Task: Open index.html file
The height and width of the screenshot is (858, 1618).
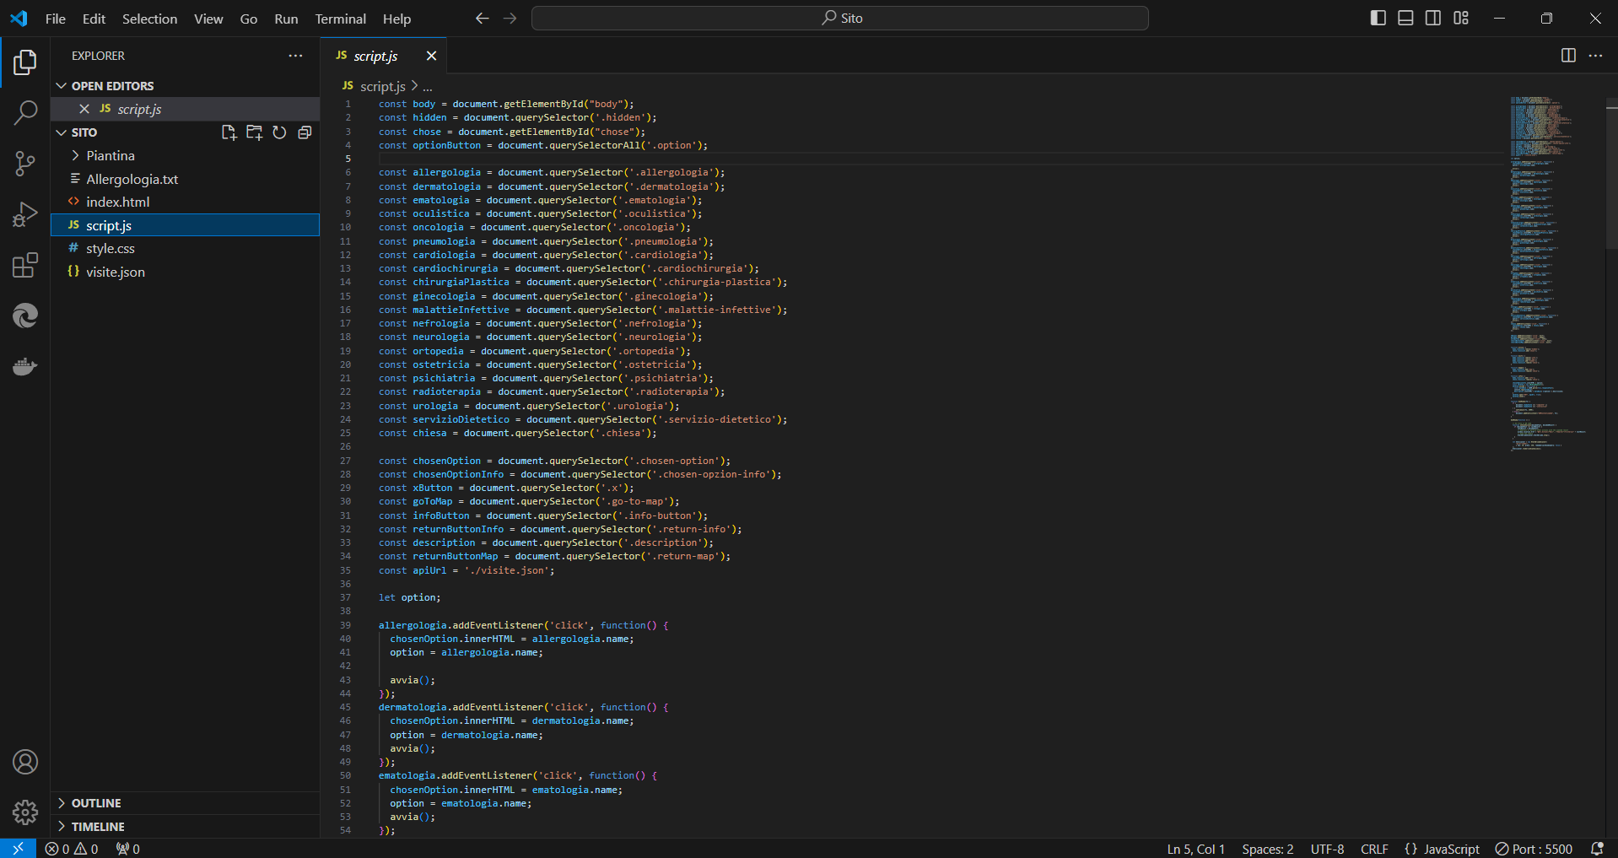Action: coord(186,202)
